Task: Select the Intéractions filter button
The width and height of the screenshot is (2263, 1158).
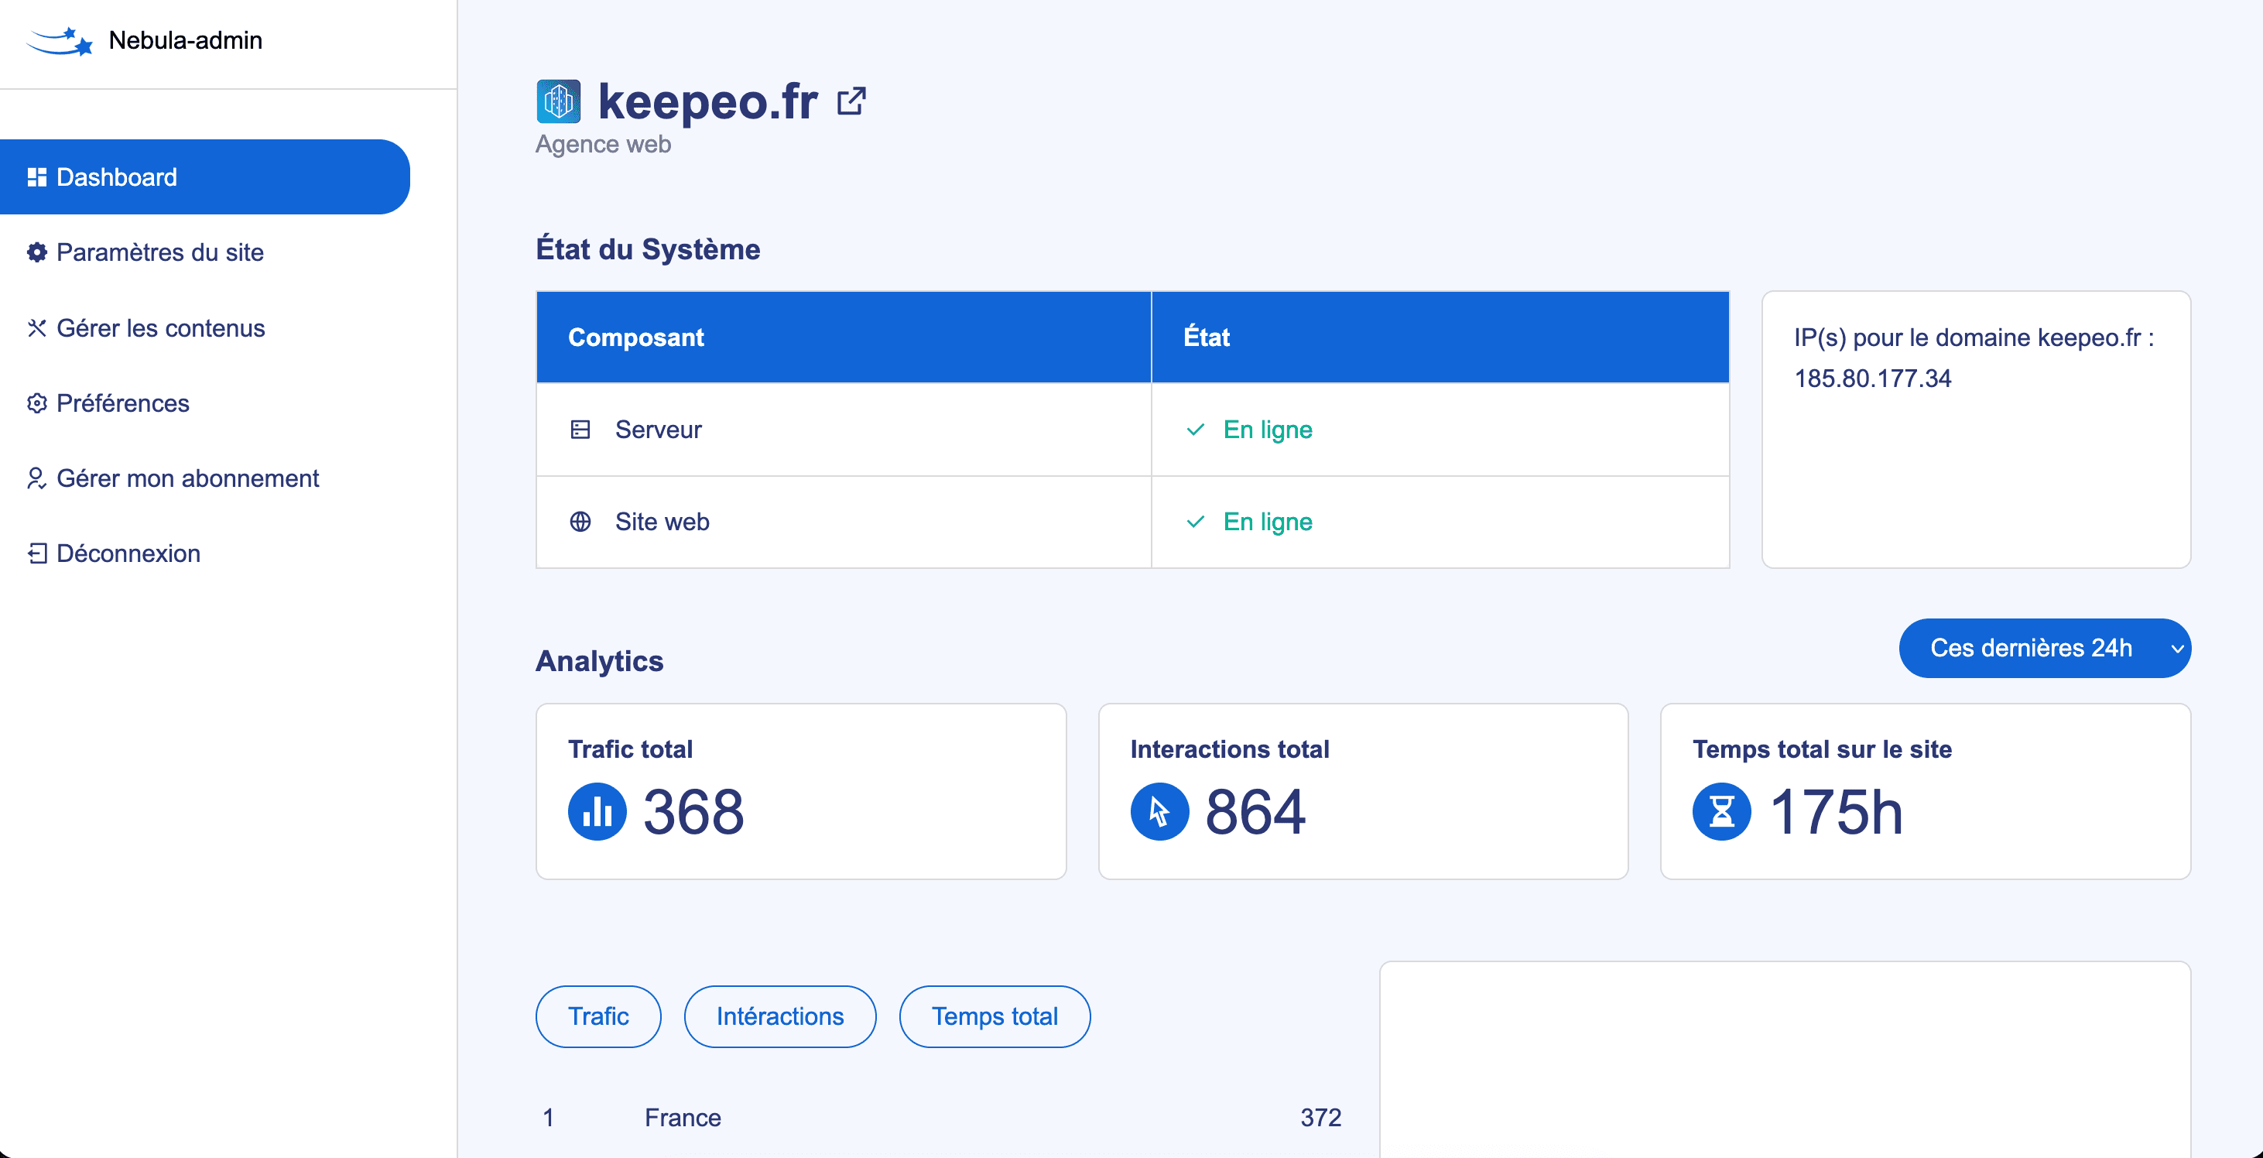Action: (x=780, y=1016)
